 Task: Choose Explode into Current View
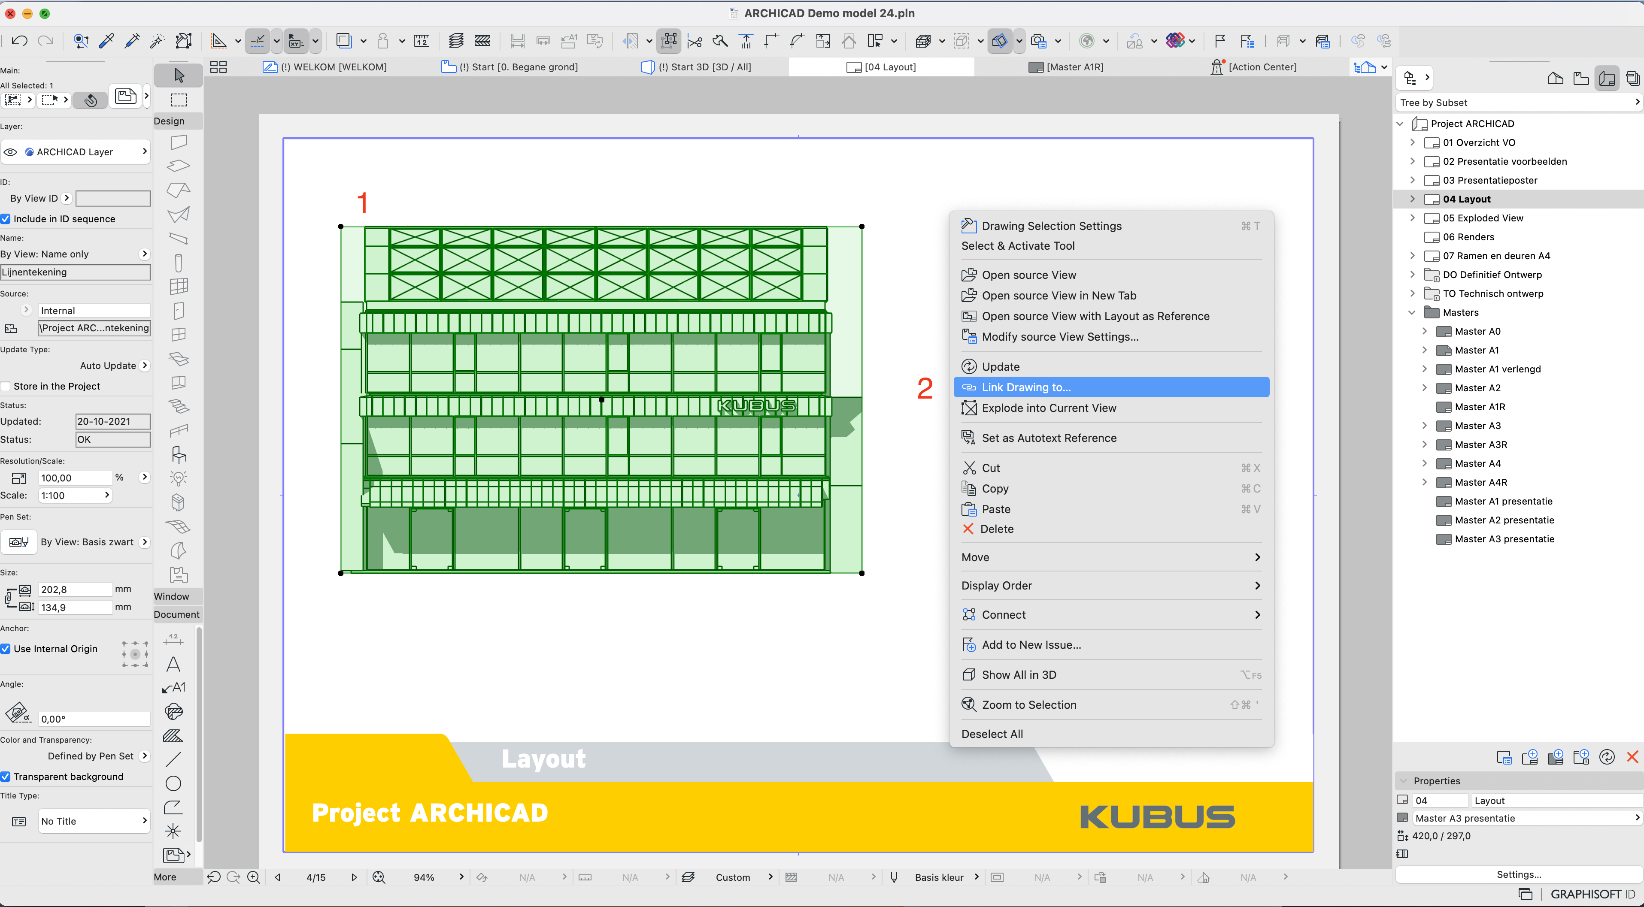1110,408
